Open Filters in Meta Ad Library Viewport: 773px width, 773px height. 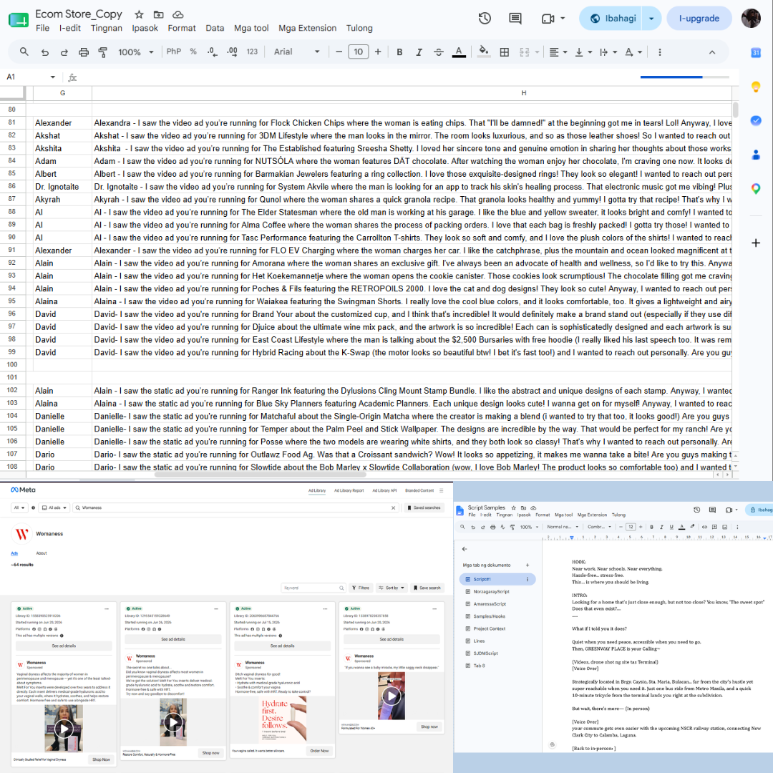click(360, 588)
